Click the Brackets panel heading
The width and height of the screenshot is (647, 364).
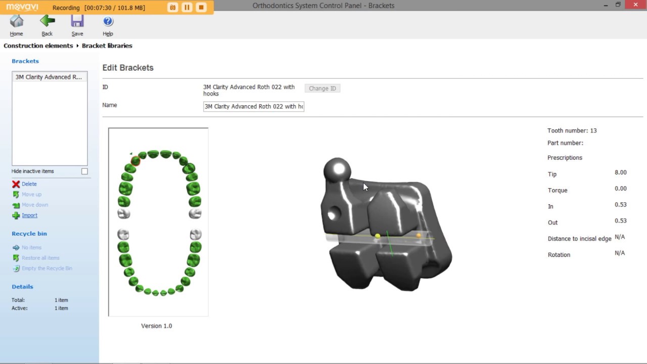(25, 61)
